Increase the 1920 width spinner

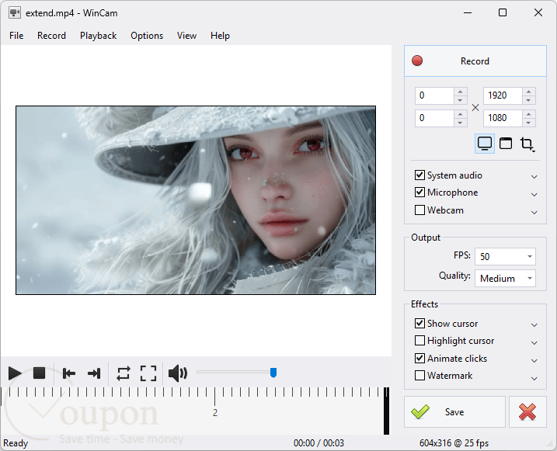tap(529, 92)
